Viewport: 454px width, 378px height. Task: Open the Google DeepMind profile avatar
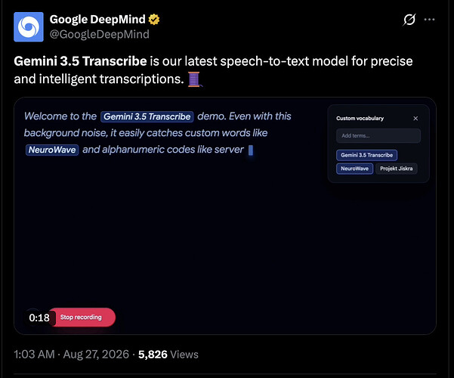click(x=29, y=27)
